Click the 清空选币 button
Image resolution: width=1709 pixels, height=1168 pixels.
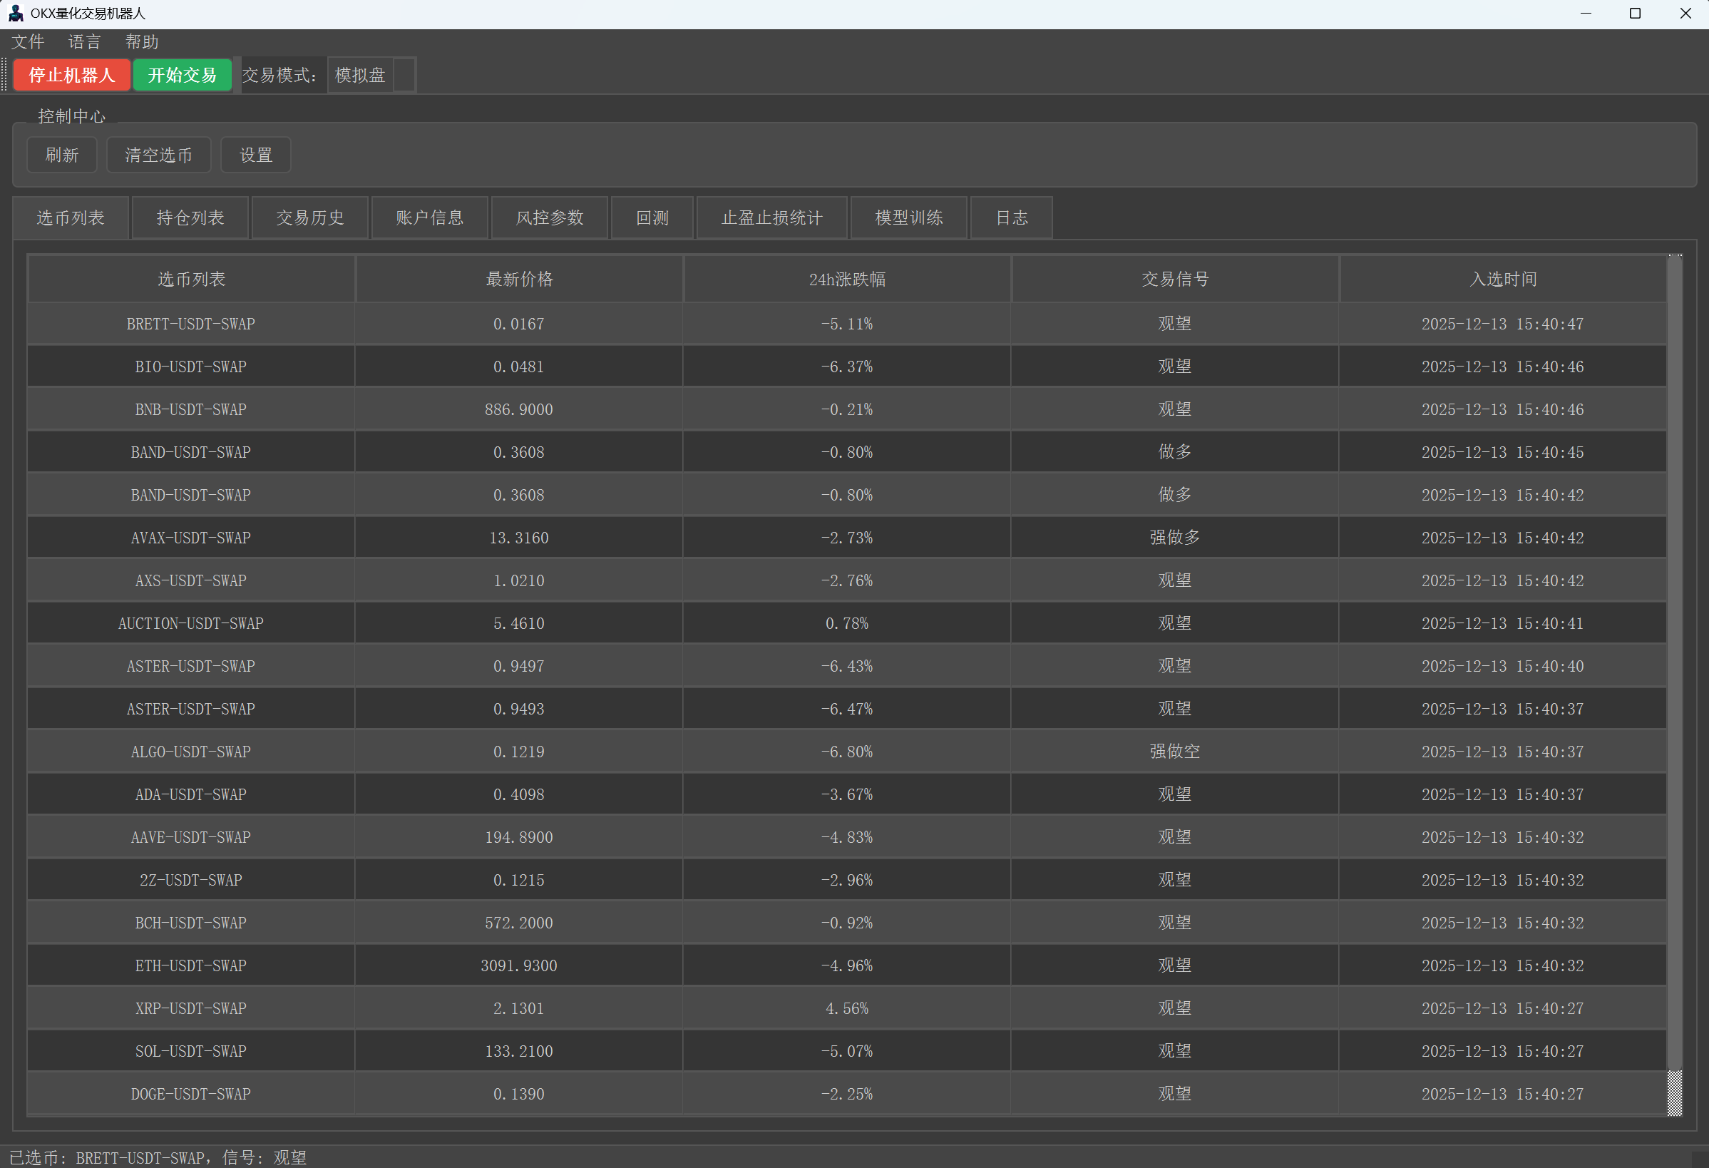click(x=158, y=155)
